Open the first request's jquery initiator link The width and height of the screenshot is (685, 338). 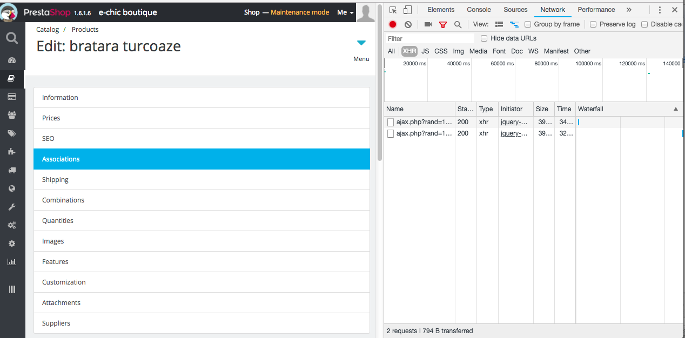(514, 122)
